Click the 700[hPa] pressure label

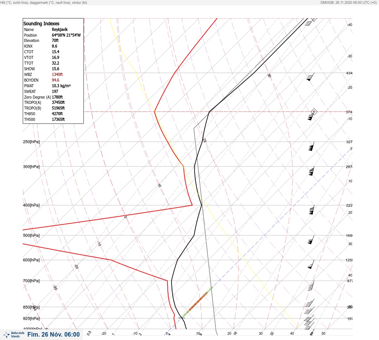tap(31, 281)
